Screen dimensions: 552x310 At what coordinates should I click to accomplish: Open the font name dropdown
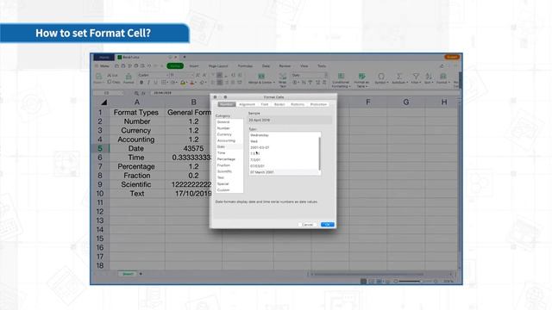[x=153, y=75]
